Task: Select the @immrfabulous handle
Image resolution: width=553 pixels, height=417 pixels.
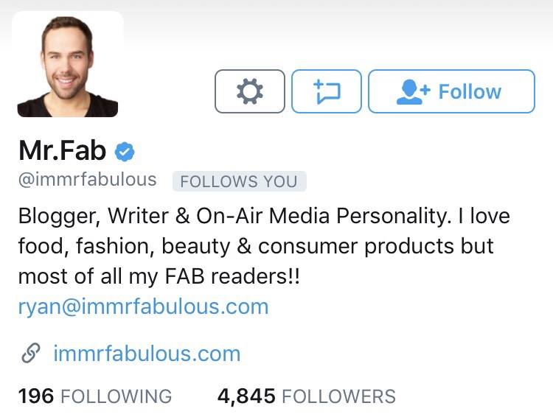Action: tap(87, 180)
